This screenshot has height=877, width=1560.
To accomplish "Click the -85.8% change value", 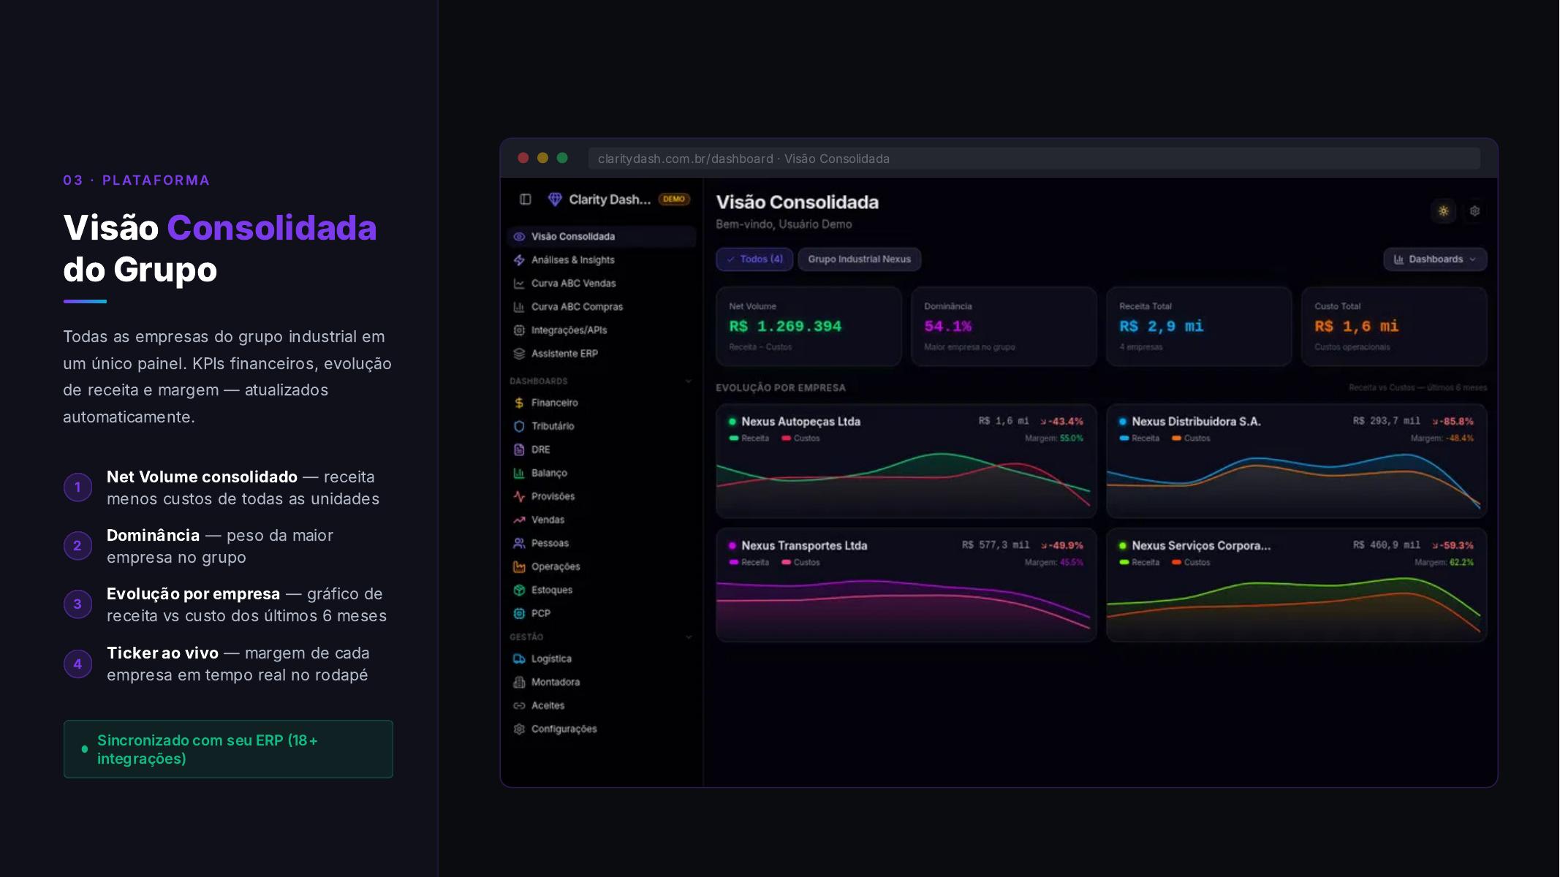I will coord(1453,422).
